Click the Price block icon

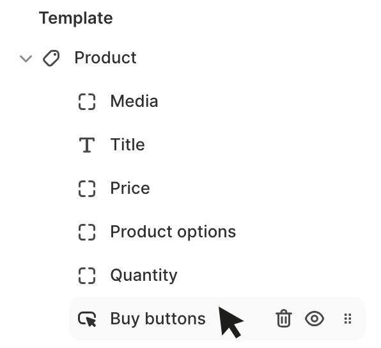click(x=87, y=189)
